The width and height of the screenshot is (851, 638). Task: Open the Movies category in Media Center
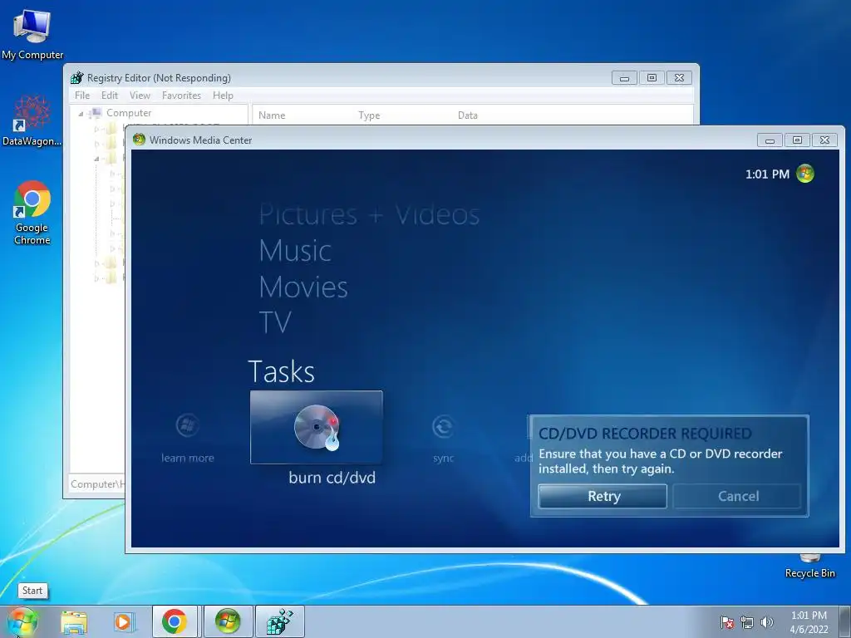point(303,287)
